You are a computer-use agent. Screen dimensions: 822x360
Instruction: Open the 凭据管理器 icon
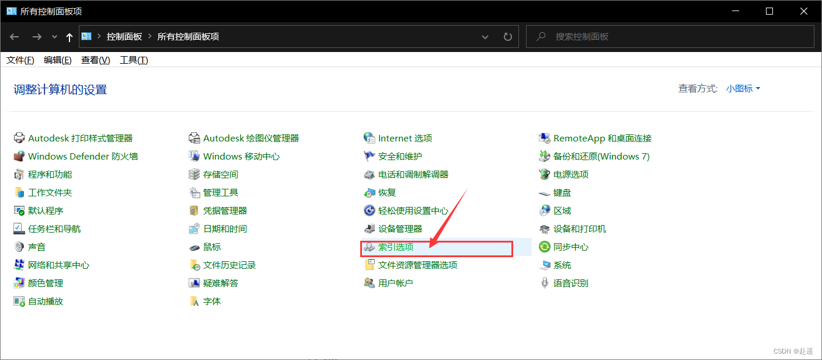pos(194,211)
